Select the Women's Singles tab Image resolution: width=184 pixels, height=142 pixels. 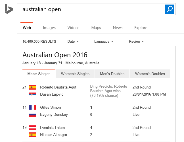[75, 74]
